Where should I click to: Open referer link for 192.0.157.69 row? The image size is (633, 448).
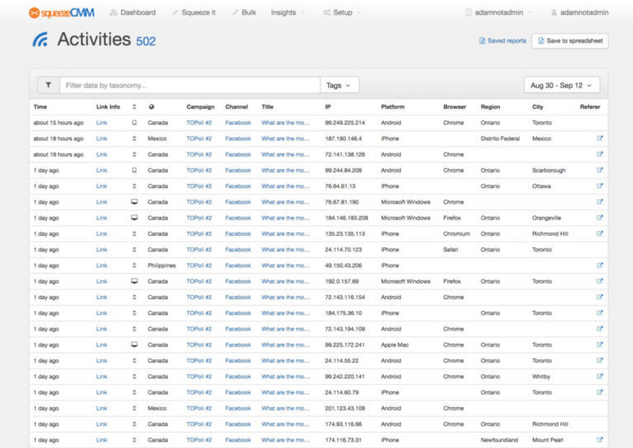click(x=599, y=281)
